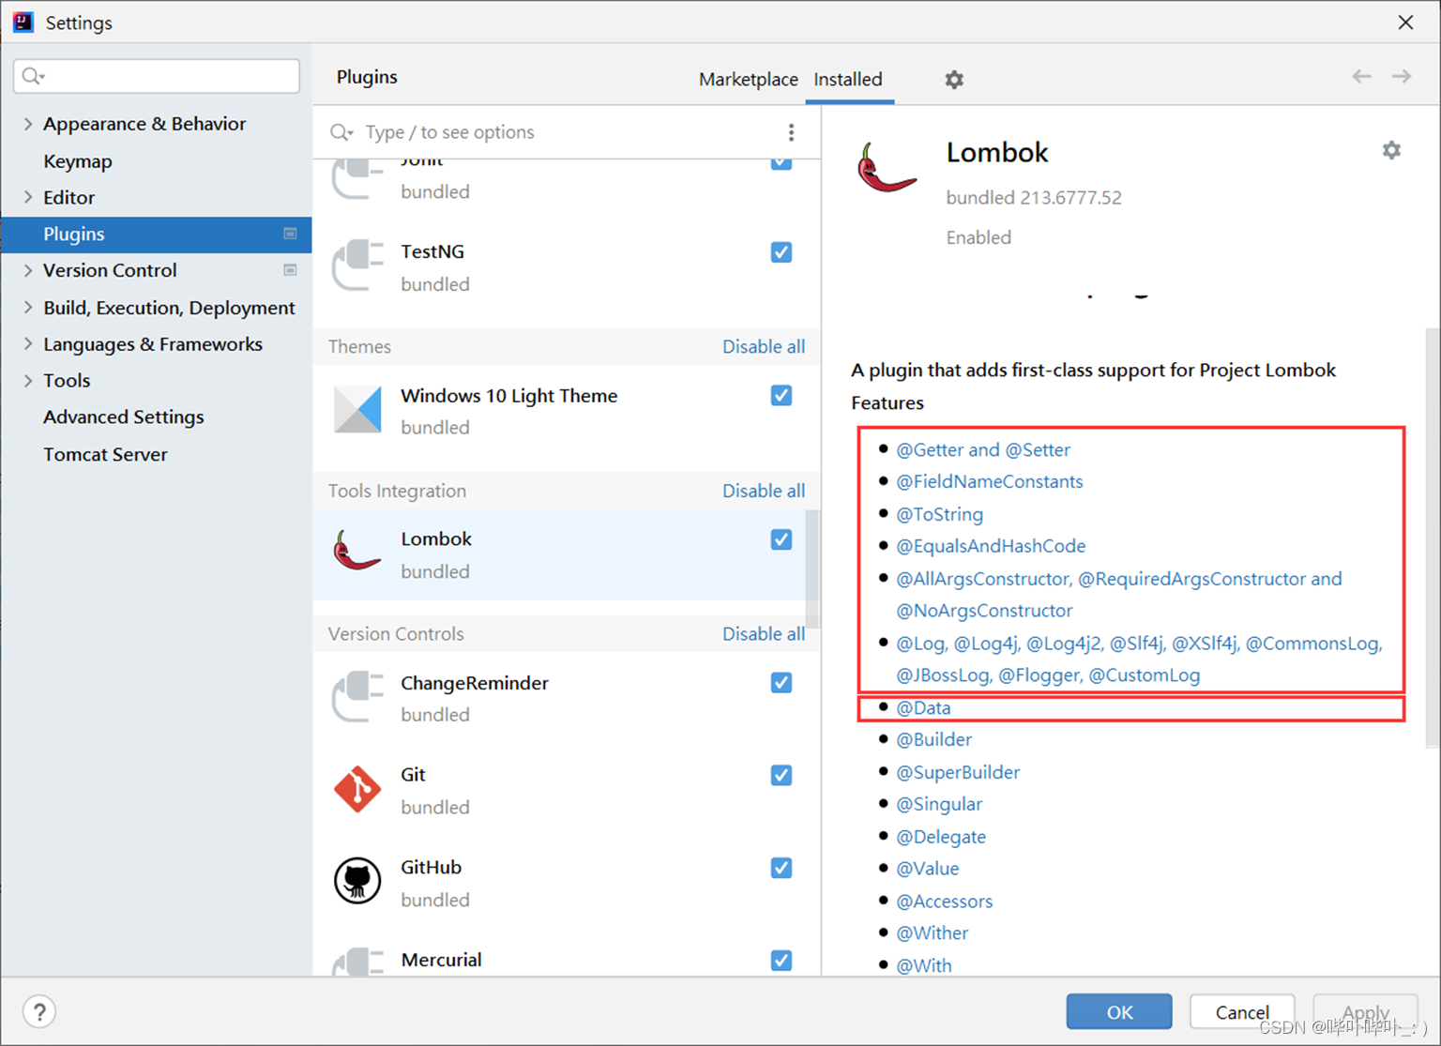The width and height of the screenshot is (1441, 1046).
Task: Toggle the GitHub plugin checkbox
Action: (781, 868)
